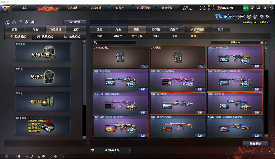The height and width of the screenshot is (159, 275).
Task: Click the speaker icon in status bar
Action: click(56, 156)
